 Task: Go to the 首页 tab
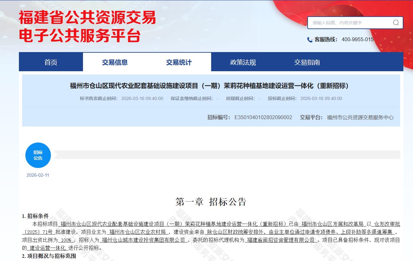point(51,62)
